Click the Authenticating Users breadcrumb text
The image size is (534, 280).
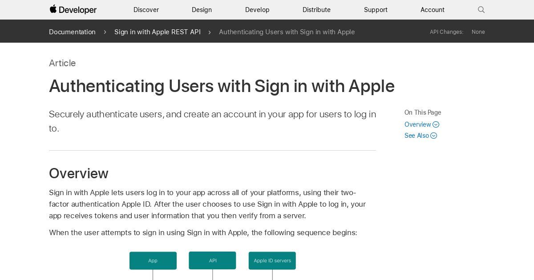tap(287, 32)
